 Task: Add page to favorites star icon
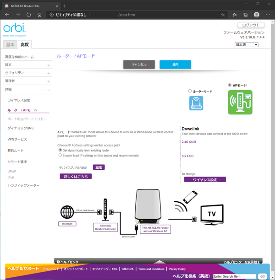point(223,15)
